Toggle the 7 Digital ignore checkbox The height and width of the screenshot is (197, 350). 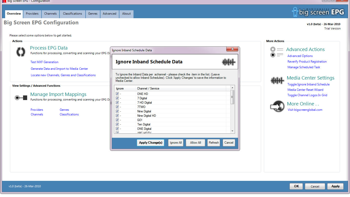tap(117, 98)
